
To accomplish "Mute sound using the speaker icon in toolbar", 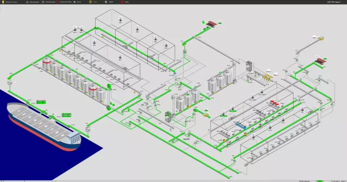I will [74, 2].
